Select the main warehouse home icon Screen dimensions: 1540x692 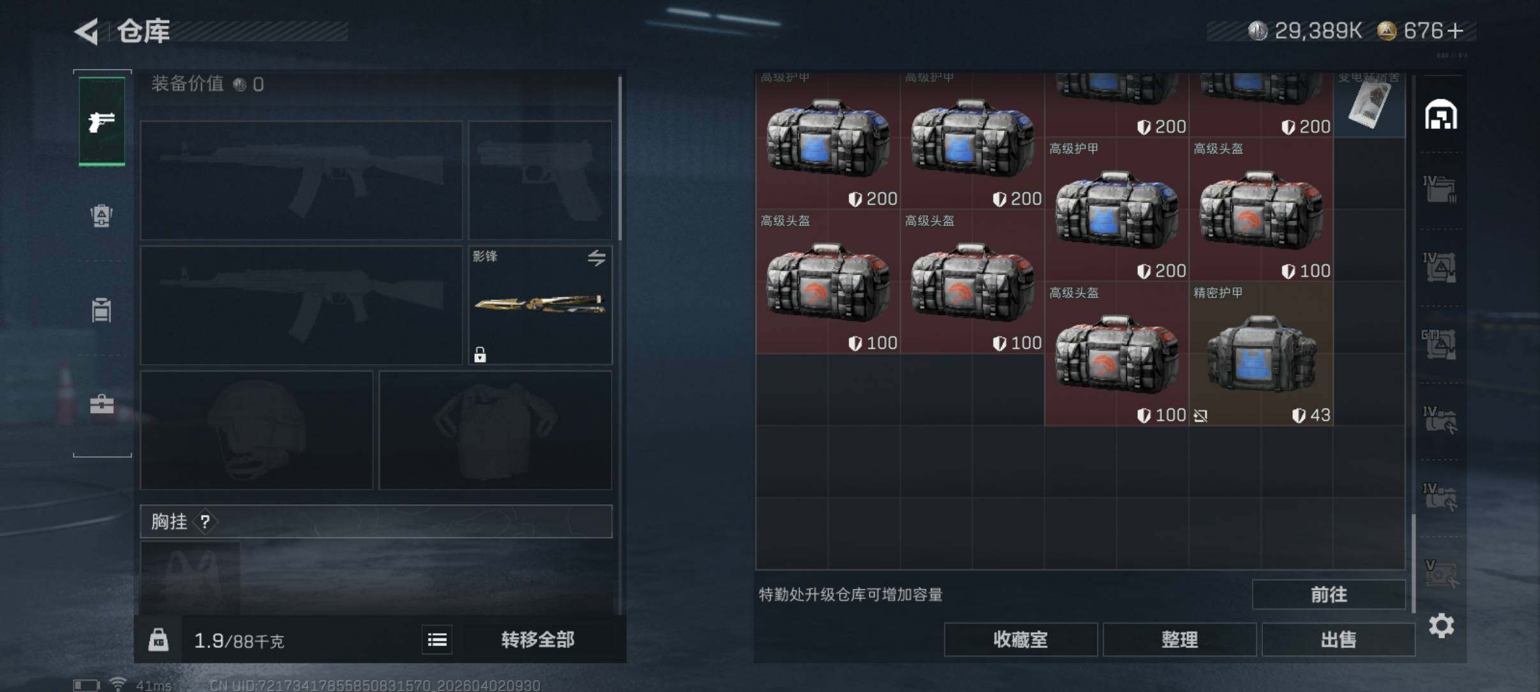(1441, 115)
